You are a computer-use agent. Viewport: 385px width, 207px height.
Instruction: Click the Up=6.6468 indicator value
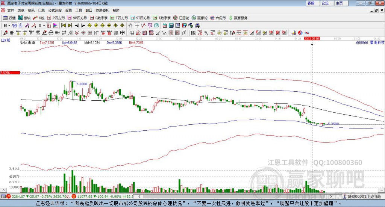[x=70, y=43]
